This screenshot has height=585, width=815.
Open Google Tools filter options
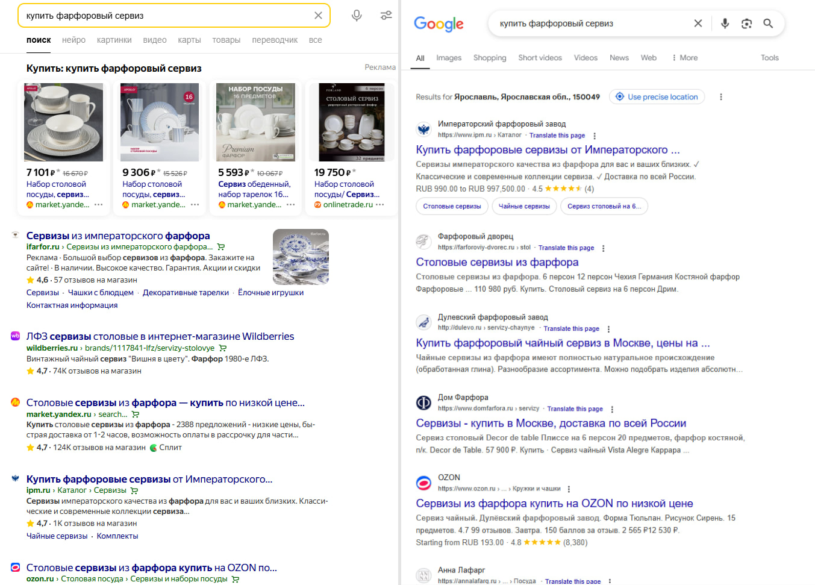point(770,58)
